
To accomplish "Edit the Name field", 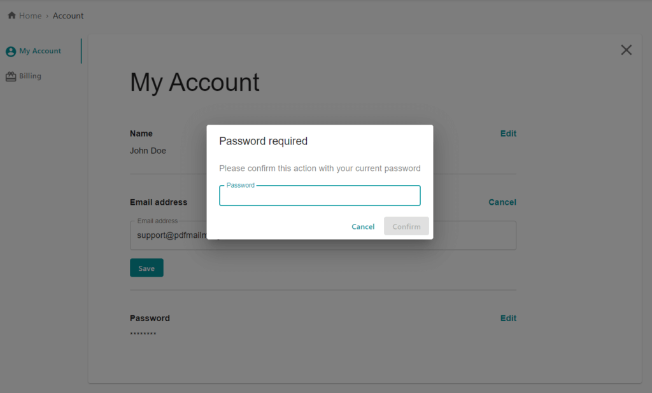I will click(508, 134).
